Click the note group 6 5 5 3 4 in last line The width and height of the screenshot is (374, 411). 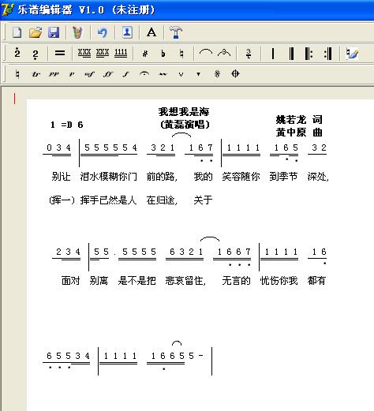click(x=68, y=356)
